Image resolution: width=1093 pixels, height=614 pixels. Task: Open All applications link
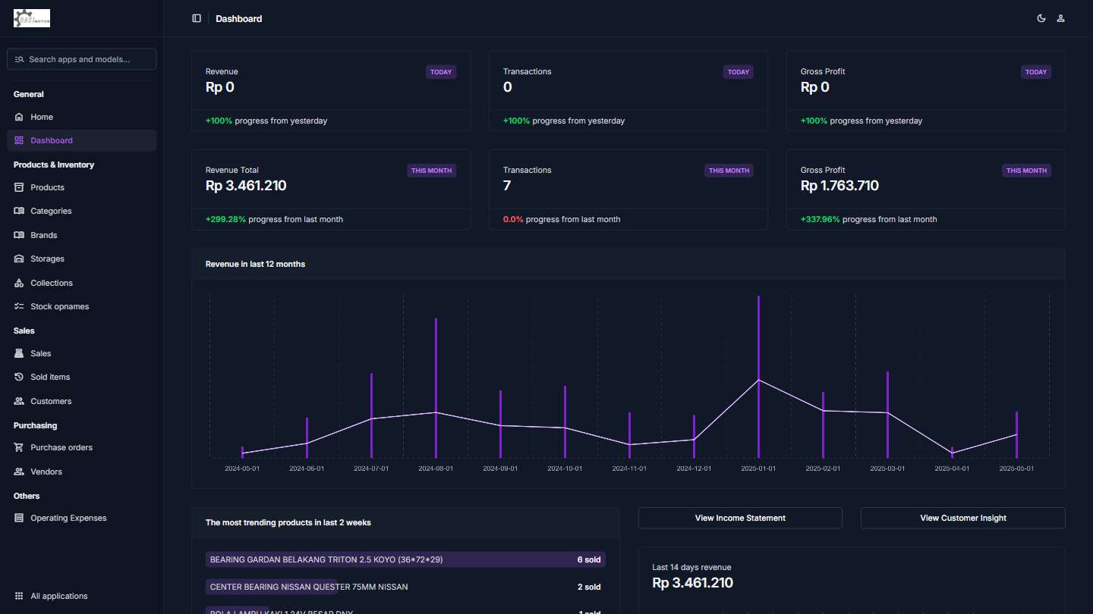82,596
